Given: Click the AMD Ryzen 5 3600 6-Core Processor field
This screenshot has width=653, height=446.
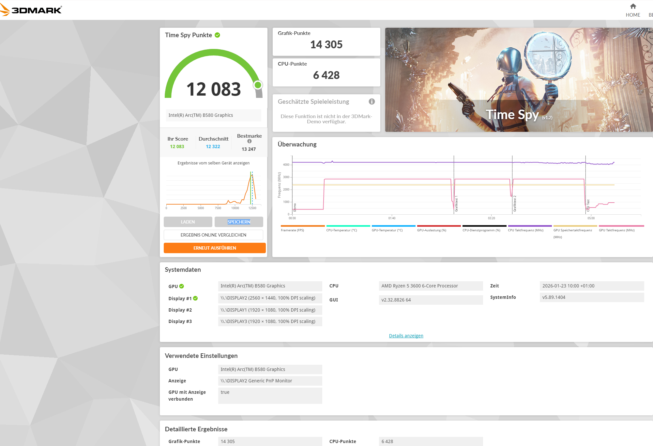Looking at the screenshot, I should [x=431, y=286].
